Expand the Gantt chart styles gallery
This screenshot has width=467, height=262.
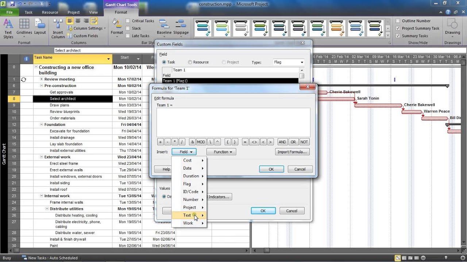click(x=387, y=35)
